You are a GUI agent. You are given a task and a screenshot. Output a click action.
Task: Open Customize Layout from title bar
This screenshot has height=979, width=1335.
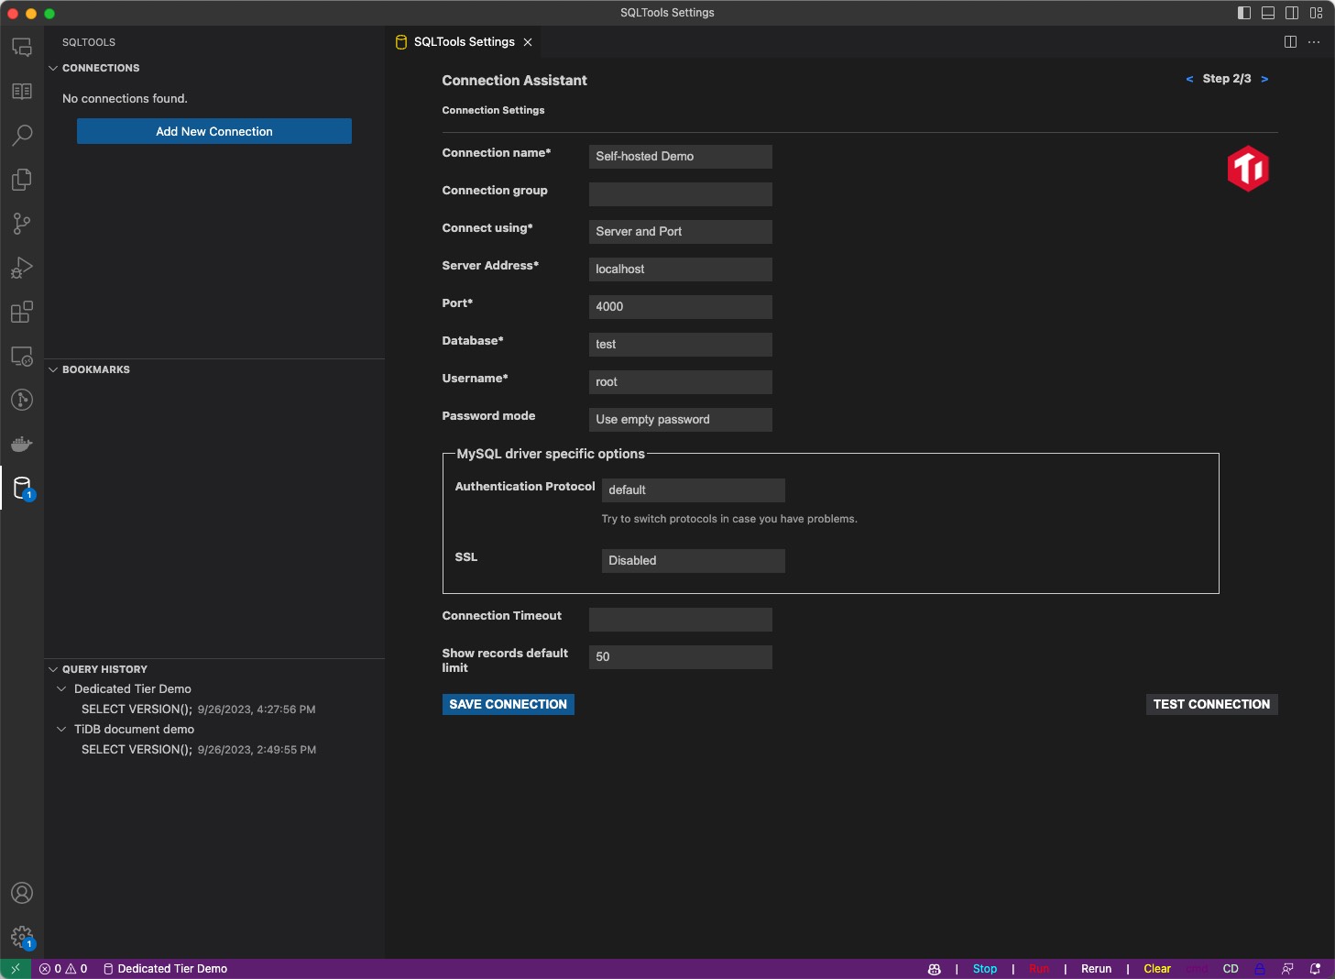1317,13
